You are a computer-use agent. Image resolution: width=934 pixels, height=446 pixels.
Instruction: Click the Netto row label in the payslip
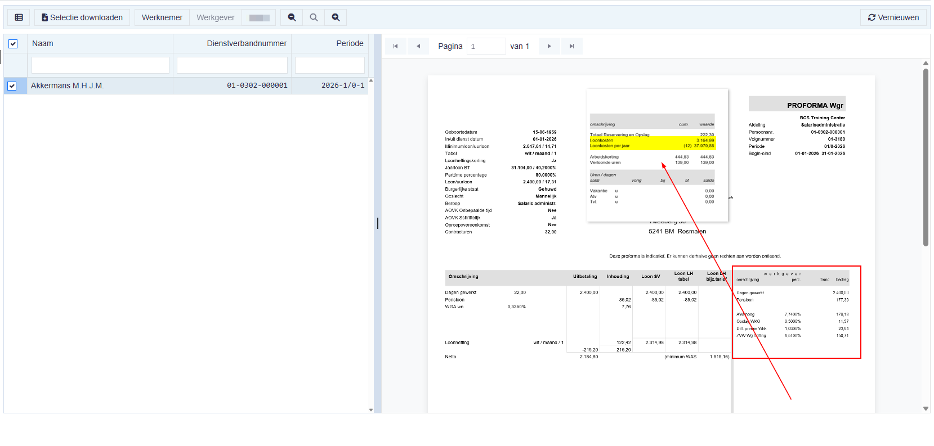450,357
